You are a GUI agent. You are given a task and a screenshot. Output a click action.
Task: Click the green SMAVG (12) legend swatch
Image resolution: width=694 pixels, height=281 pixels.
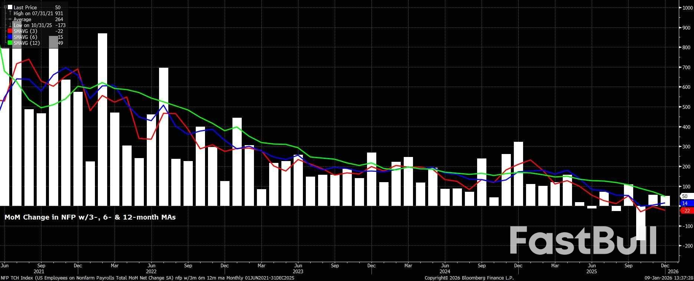10,43
